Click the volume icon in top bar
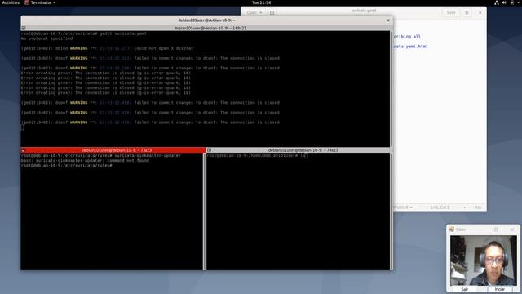Image resolution: width=522 pixels, height=294 pixels. pyautogui.click(x=504, y=2)
